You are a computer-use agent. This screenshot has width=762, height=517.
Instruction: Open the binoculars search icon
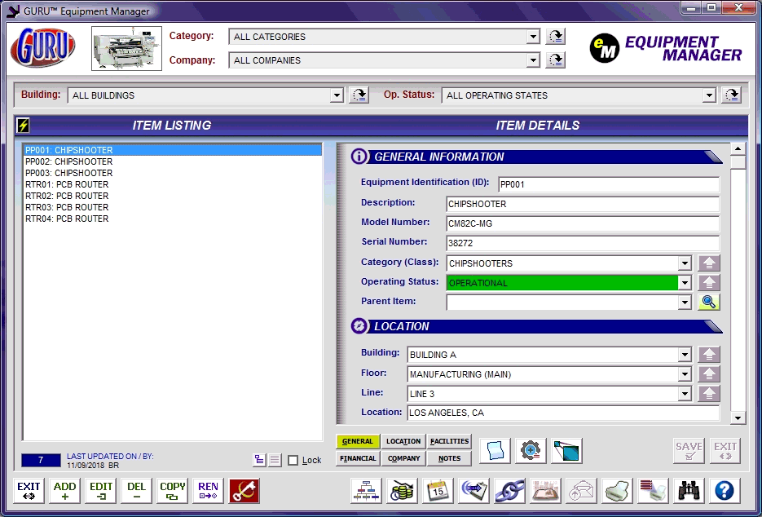689,491
